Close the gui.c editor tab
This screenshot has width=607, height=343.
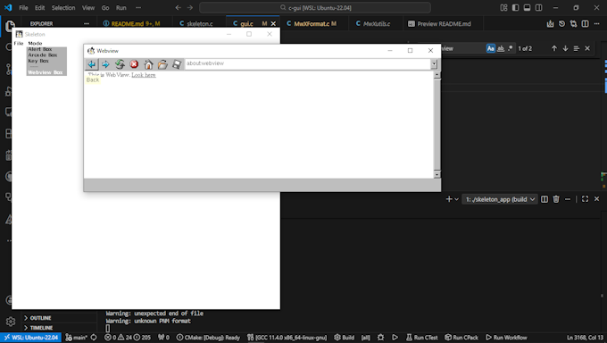click(x=273, y=23)
